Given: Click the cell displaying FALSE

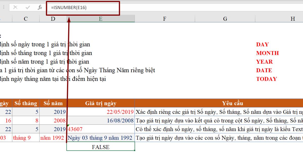Looking at the screenshot, I should point(100,147).
